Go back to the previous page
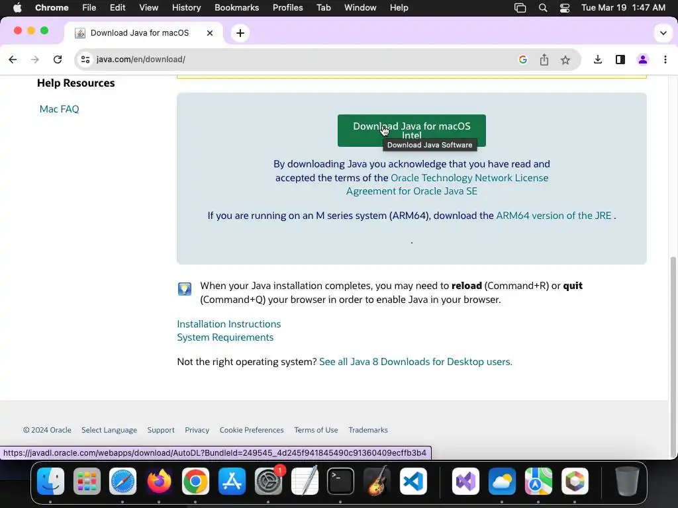 point(13,60)
